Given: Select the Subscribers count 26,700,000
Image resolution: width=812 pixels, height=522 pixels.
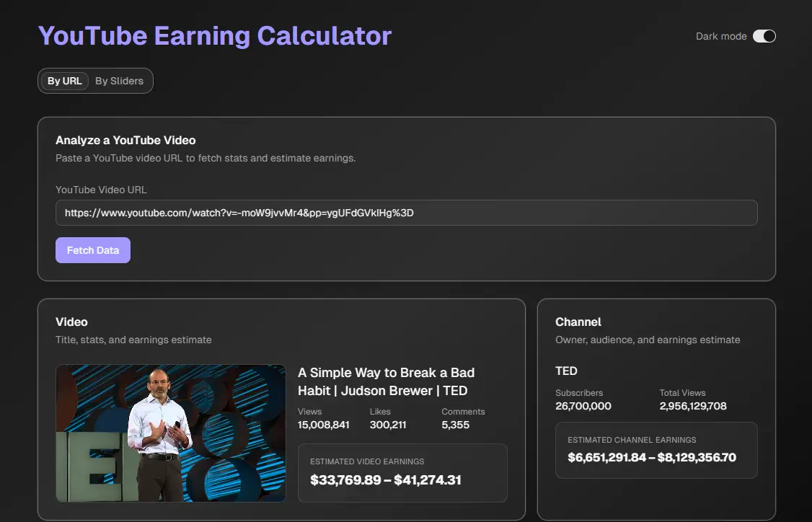Looking at the screenshot, I should coord(583,406).
